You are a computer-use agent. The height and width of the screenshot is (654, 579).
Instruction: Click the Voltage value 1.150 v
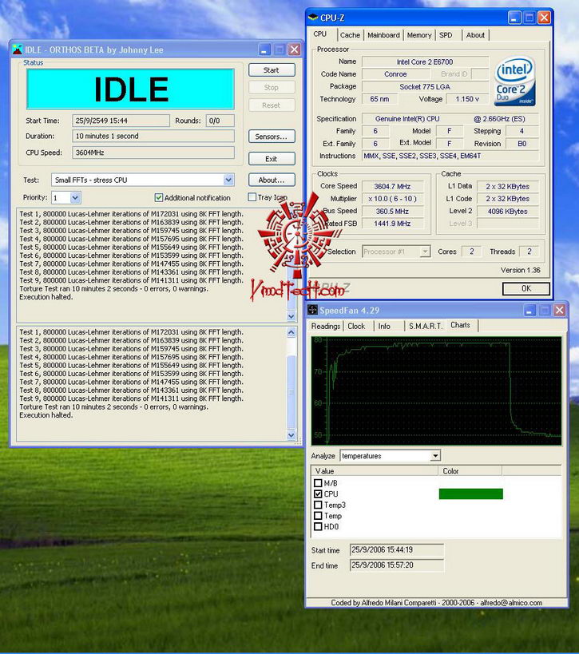[x=467, y=99]
